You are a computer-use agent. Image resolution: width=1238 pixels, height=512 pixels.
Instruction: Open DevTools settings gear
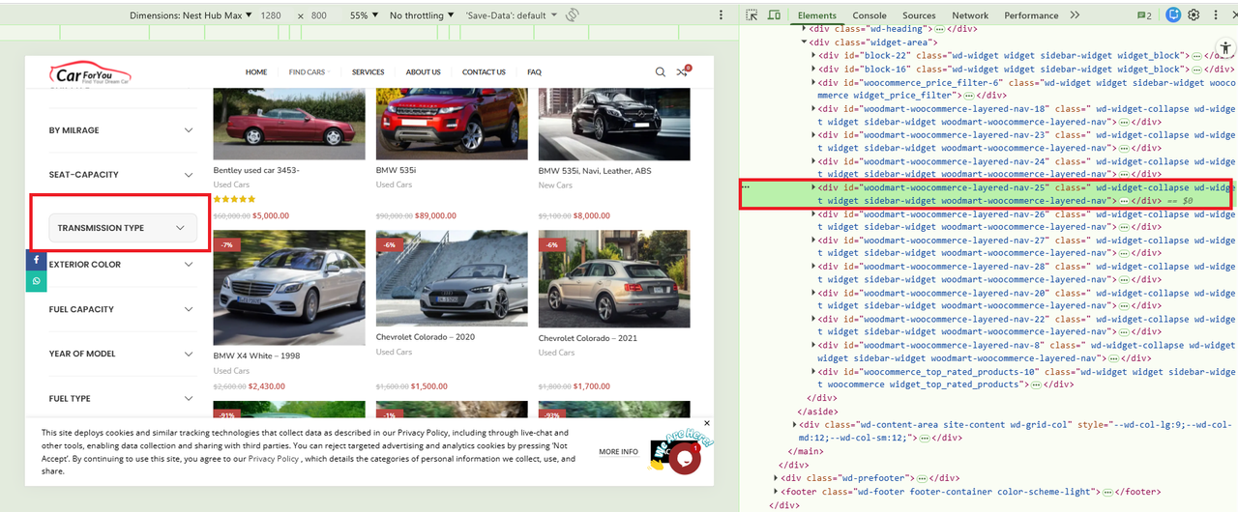(x=1194, y=15)
